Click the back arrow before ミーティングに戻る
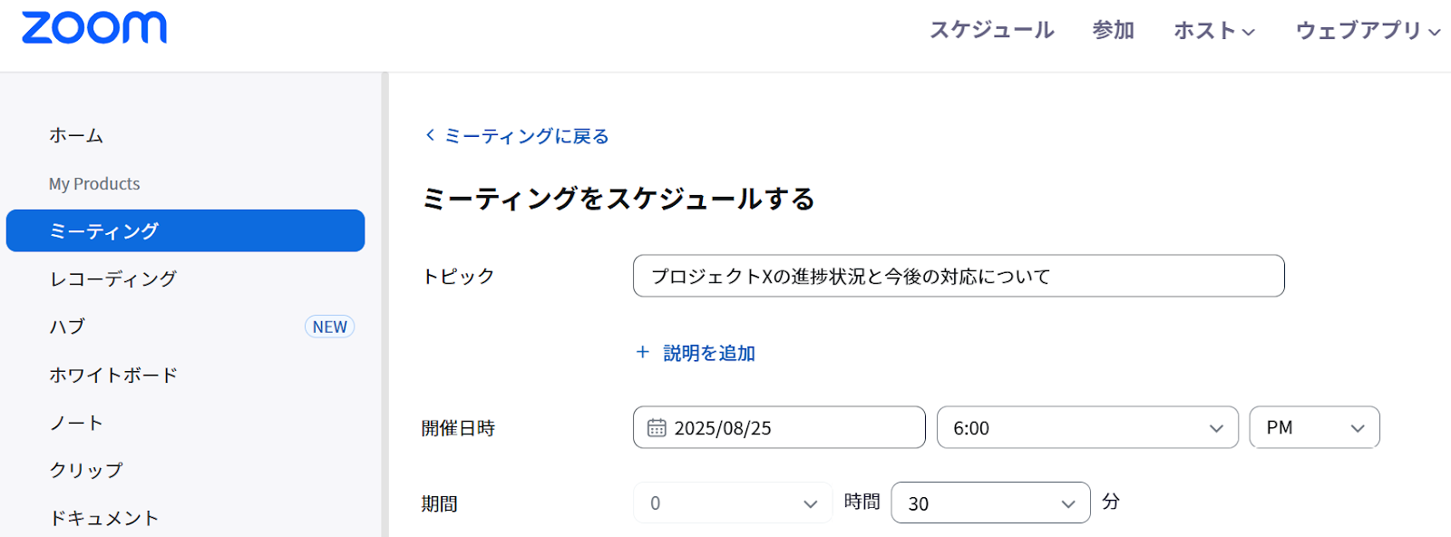Image resolution: width=1451 pixels, height=537 pixels. click(431, 135)
